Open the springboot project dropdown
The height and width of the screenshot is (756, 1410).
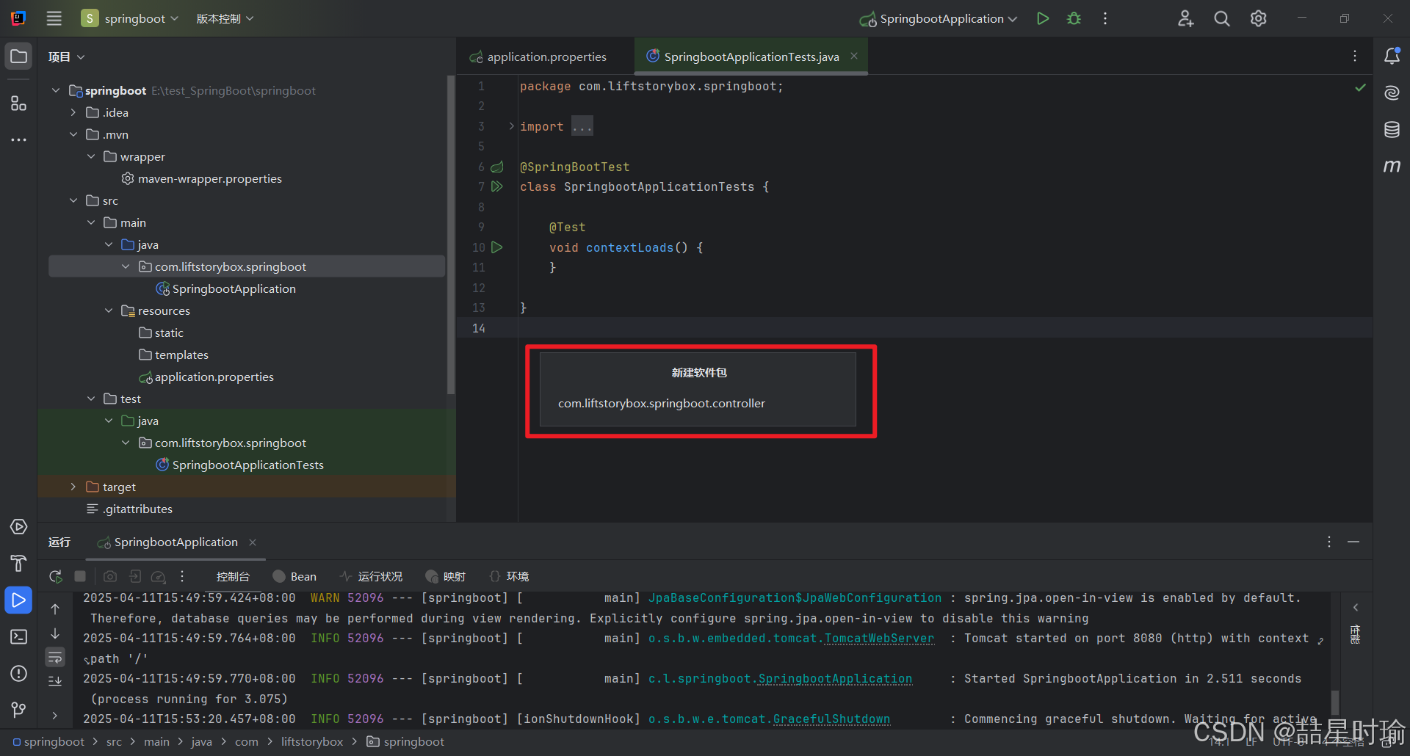coord(130,18)
